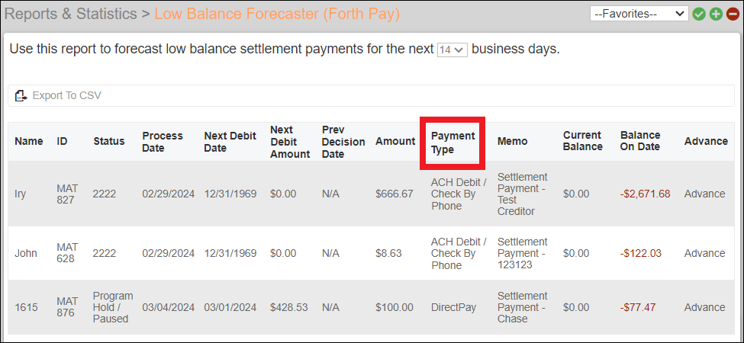Click the 03/04/2024 process date cell
Image resolution: width=744 pixels, height=343 pixels.
pyautogui.click(x=169, y=307)
